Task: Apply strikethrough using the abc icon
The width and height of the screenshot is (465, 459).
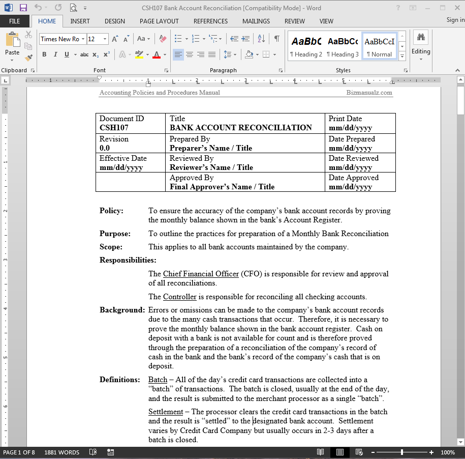Action: coord(84,54)
